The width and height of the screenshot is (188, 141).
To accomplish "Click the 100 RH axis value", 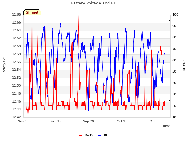I will [175, 14].
